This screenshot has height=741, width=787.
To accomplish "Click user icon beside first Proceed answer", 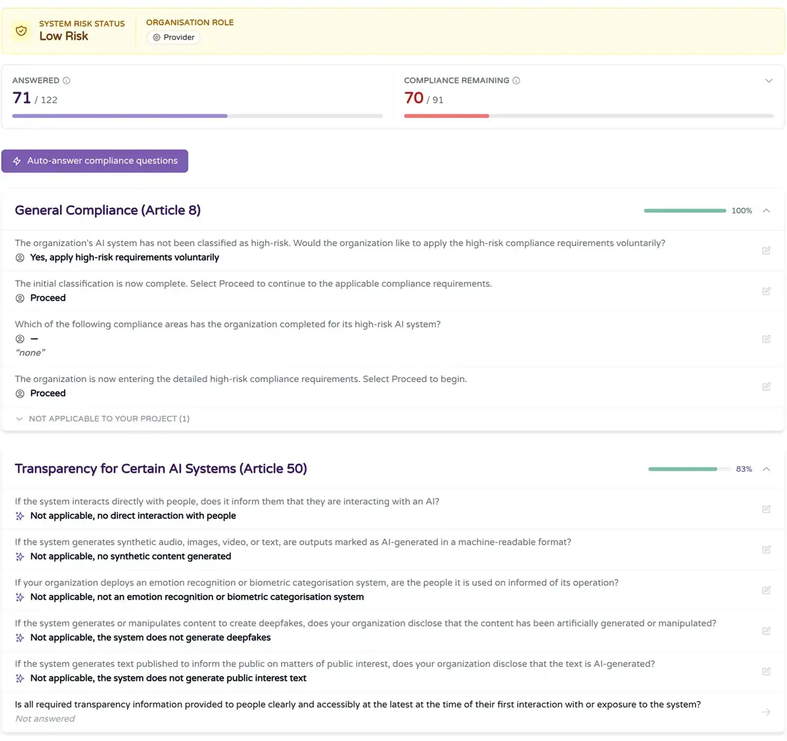I will click(20, 298).
